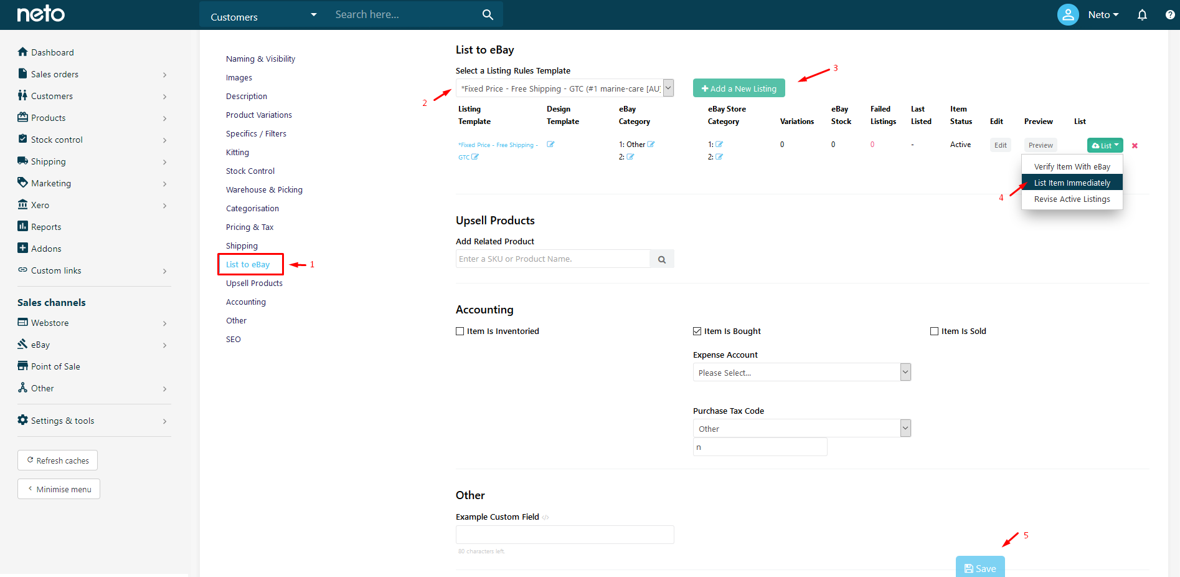Open the Expense Account dropdown

click(x=802, y=373)
